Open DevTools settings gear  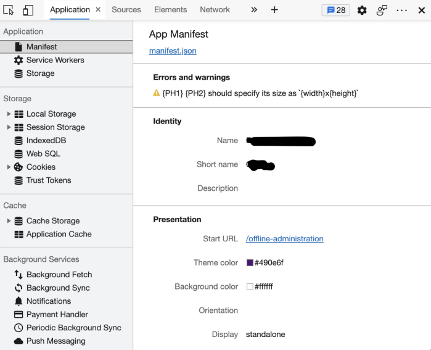(x=362, y=10)
